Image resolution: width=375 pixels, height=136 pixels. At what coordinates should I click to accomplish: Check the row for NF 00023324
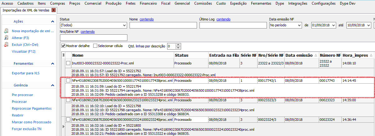coord(68,120)
